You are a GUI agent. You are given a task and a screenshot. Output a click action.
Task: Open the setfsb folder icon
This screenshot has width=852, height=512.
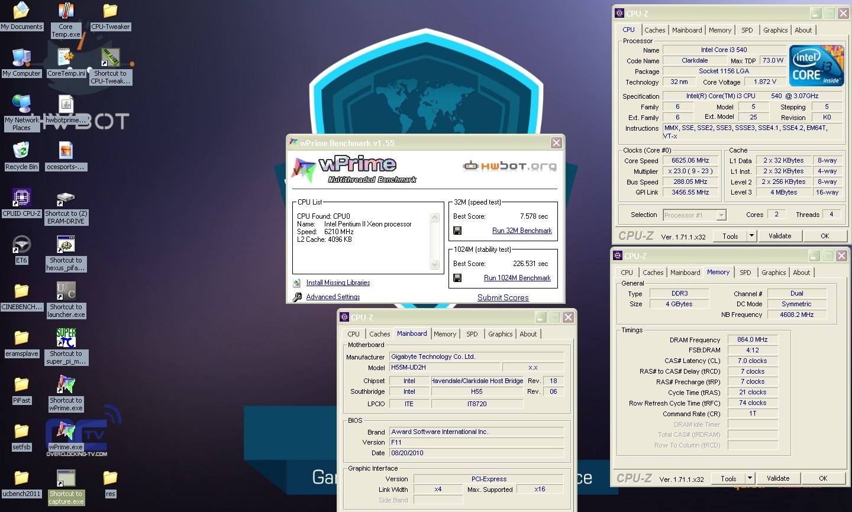[21, 436]
